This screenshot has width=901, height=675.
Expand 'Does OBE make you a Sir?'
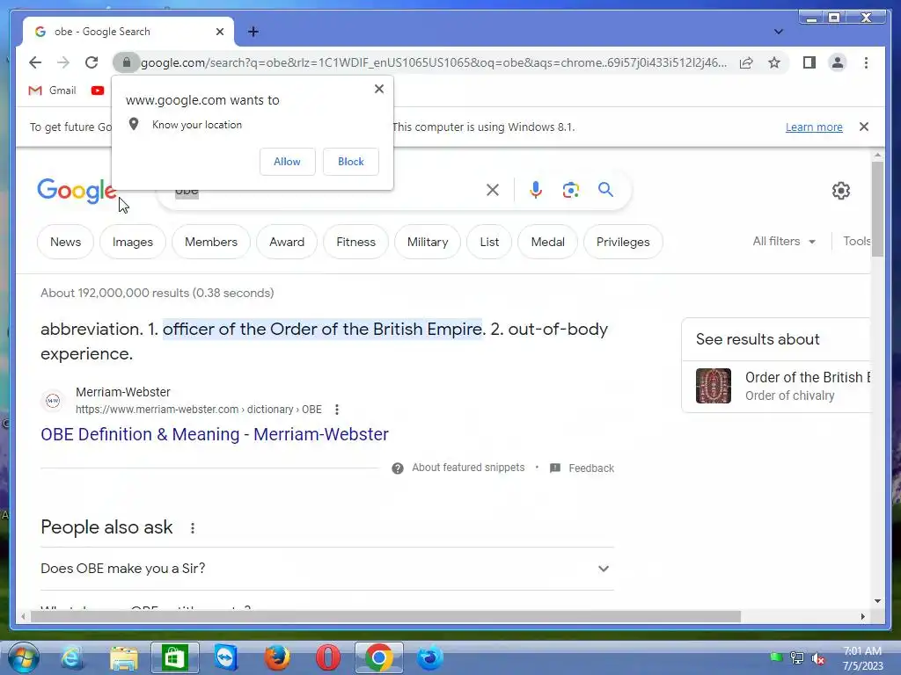point(327,569)
